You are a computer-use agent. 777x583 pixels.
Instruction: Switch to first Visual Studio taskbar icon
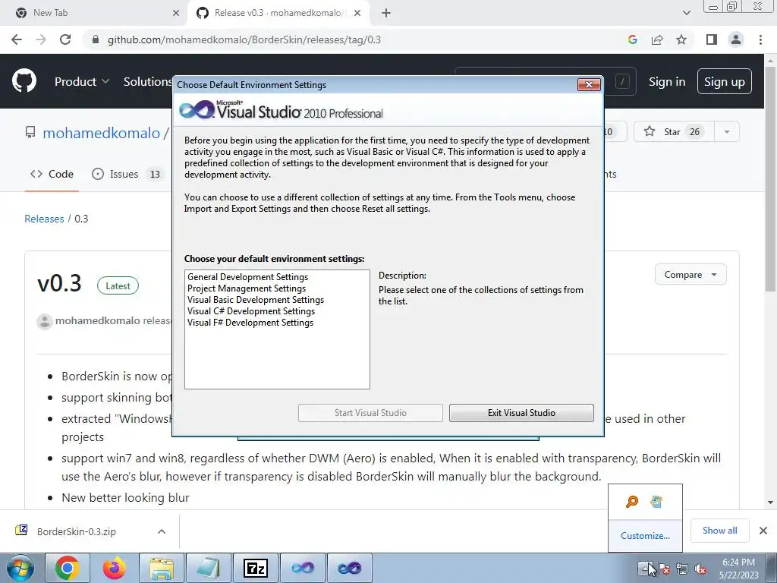point(303,568)
